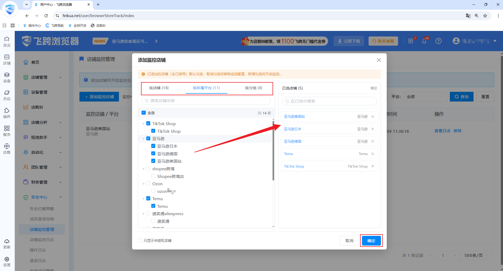Screen dimensions: 503x271
Task: Remove Temu from selected stores
Action: (373, 154)
